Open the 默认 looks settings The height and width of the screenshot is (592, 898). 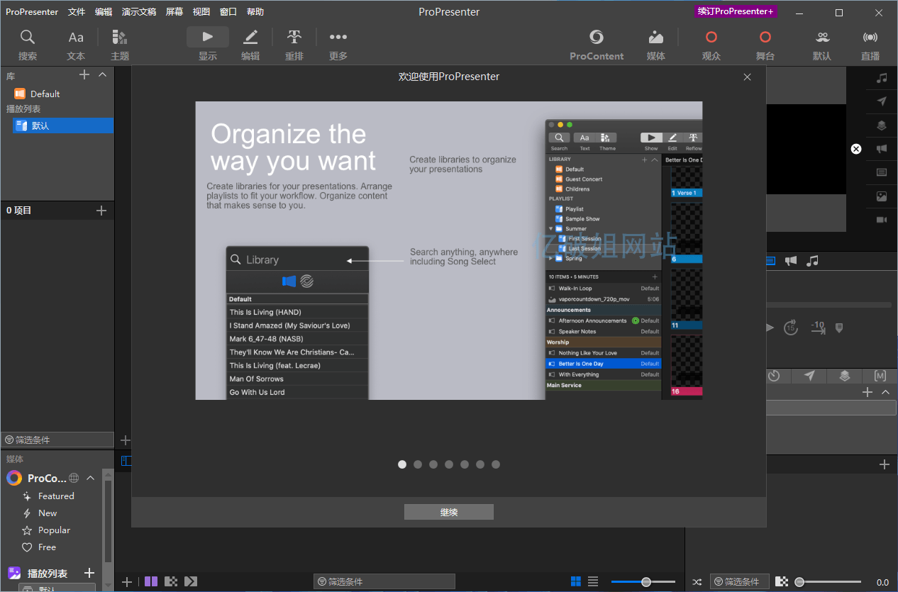822,45
